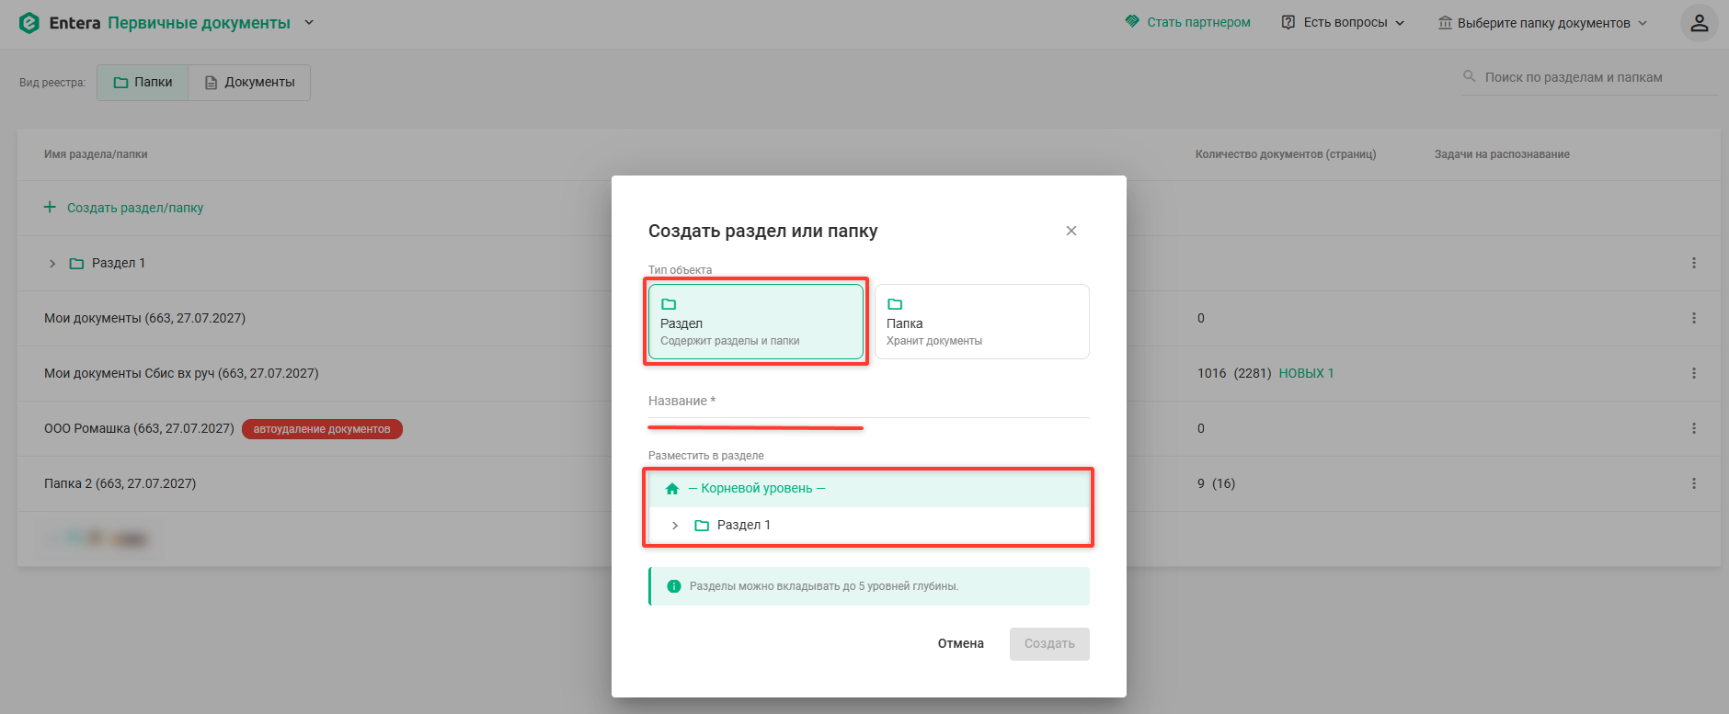Click the Отмена button

(961, 644)
